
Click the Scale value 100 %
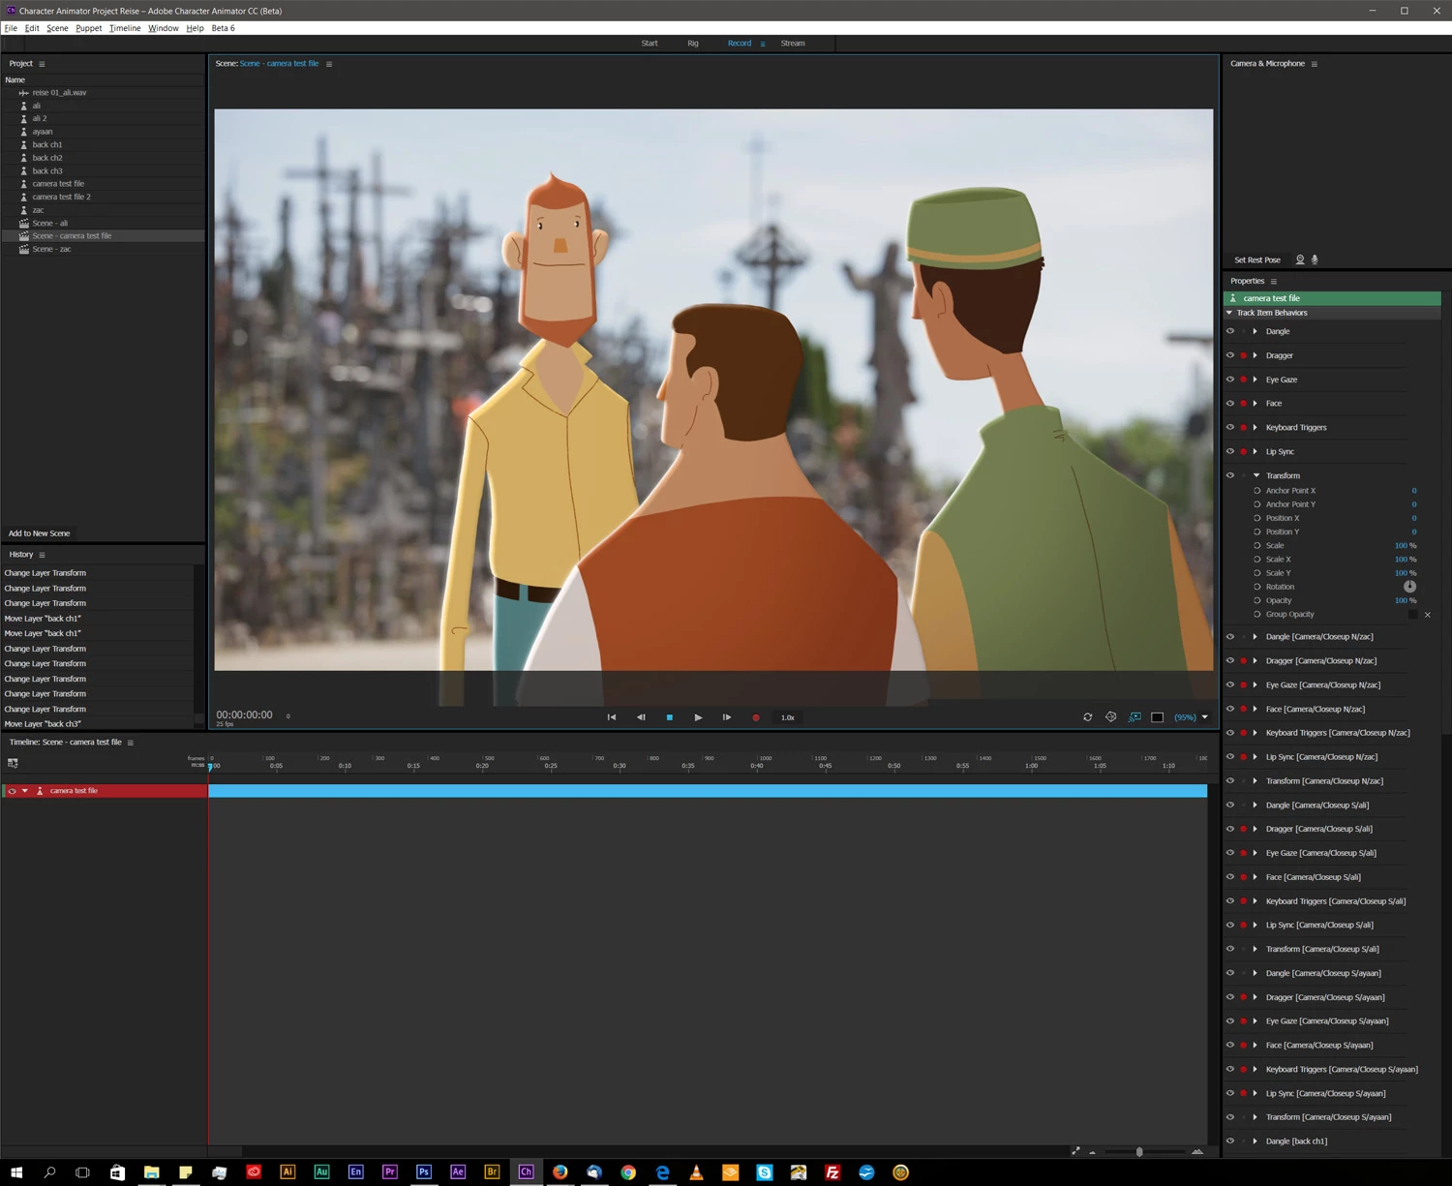coord(1406,545)
